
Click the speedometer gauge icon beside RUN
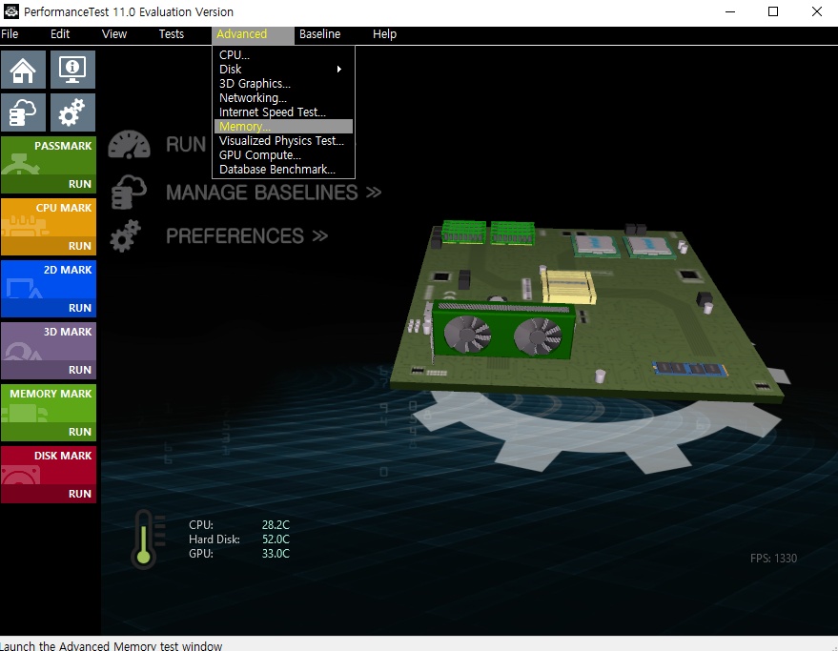(129, 144)
